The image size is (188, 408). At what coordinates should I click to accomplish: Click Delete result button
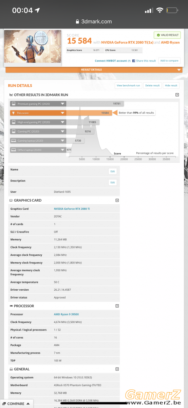152,85
